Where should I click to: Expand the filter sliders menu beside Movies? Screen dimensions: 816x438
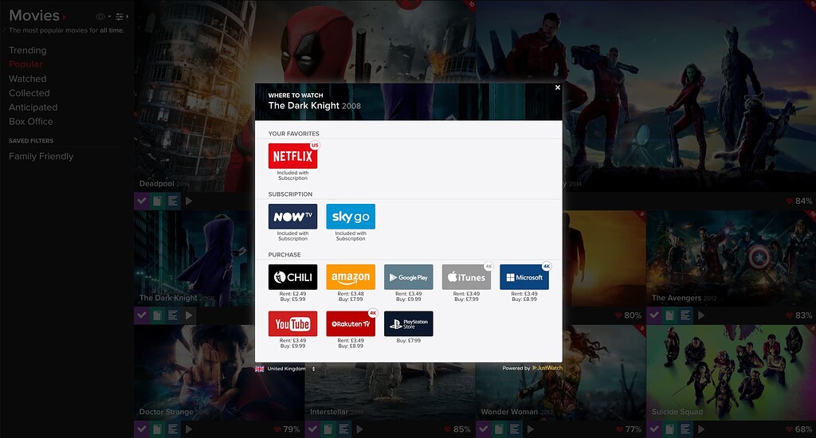point(122,17)
